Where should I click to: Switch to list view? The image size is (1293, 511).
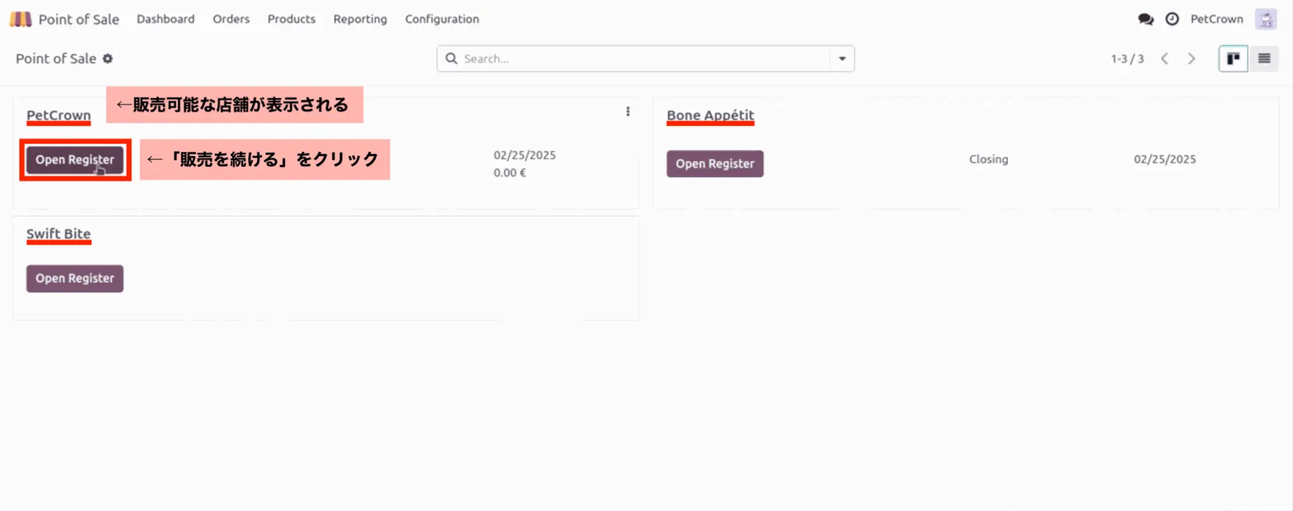(x=1264, y=59)
